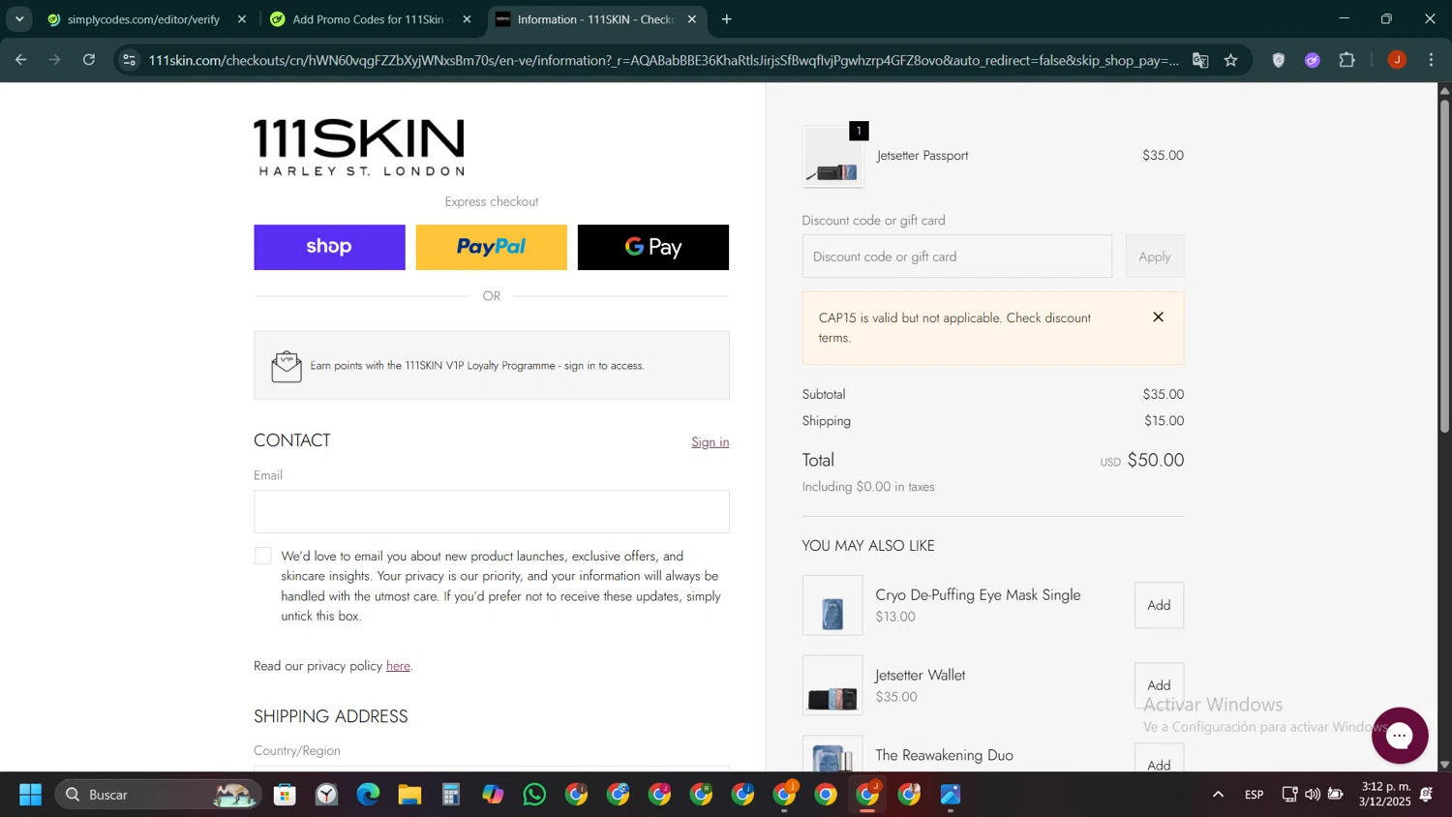Screen dimensions: 1452x817
Task: Open the Chrome three-dot menu
Action: pyautogui.click(x=1431, y=60)
